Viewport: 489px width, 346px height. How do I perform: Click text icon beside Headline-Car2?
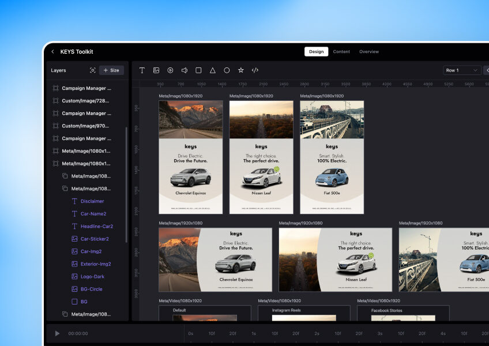pyautogui.click(x=74, y=226)
